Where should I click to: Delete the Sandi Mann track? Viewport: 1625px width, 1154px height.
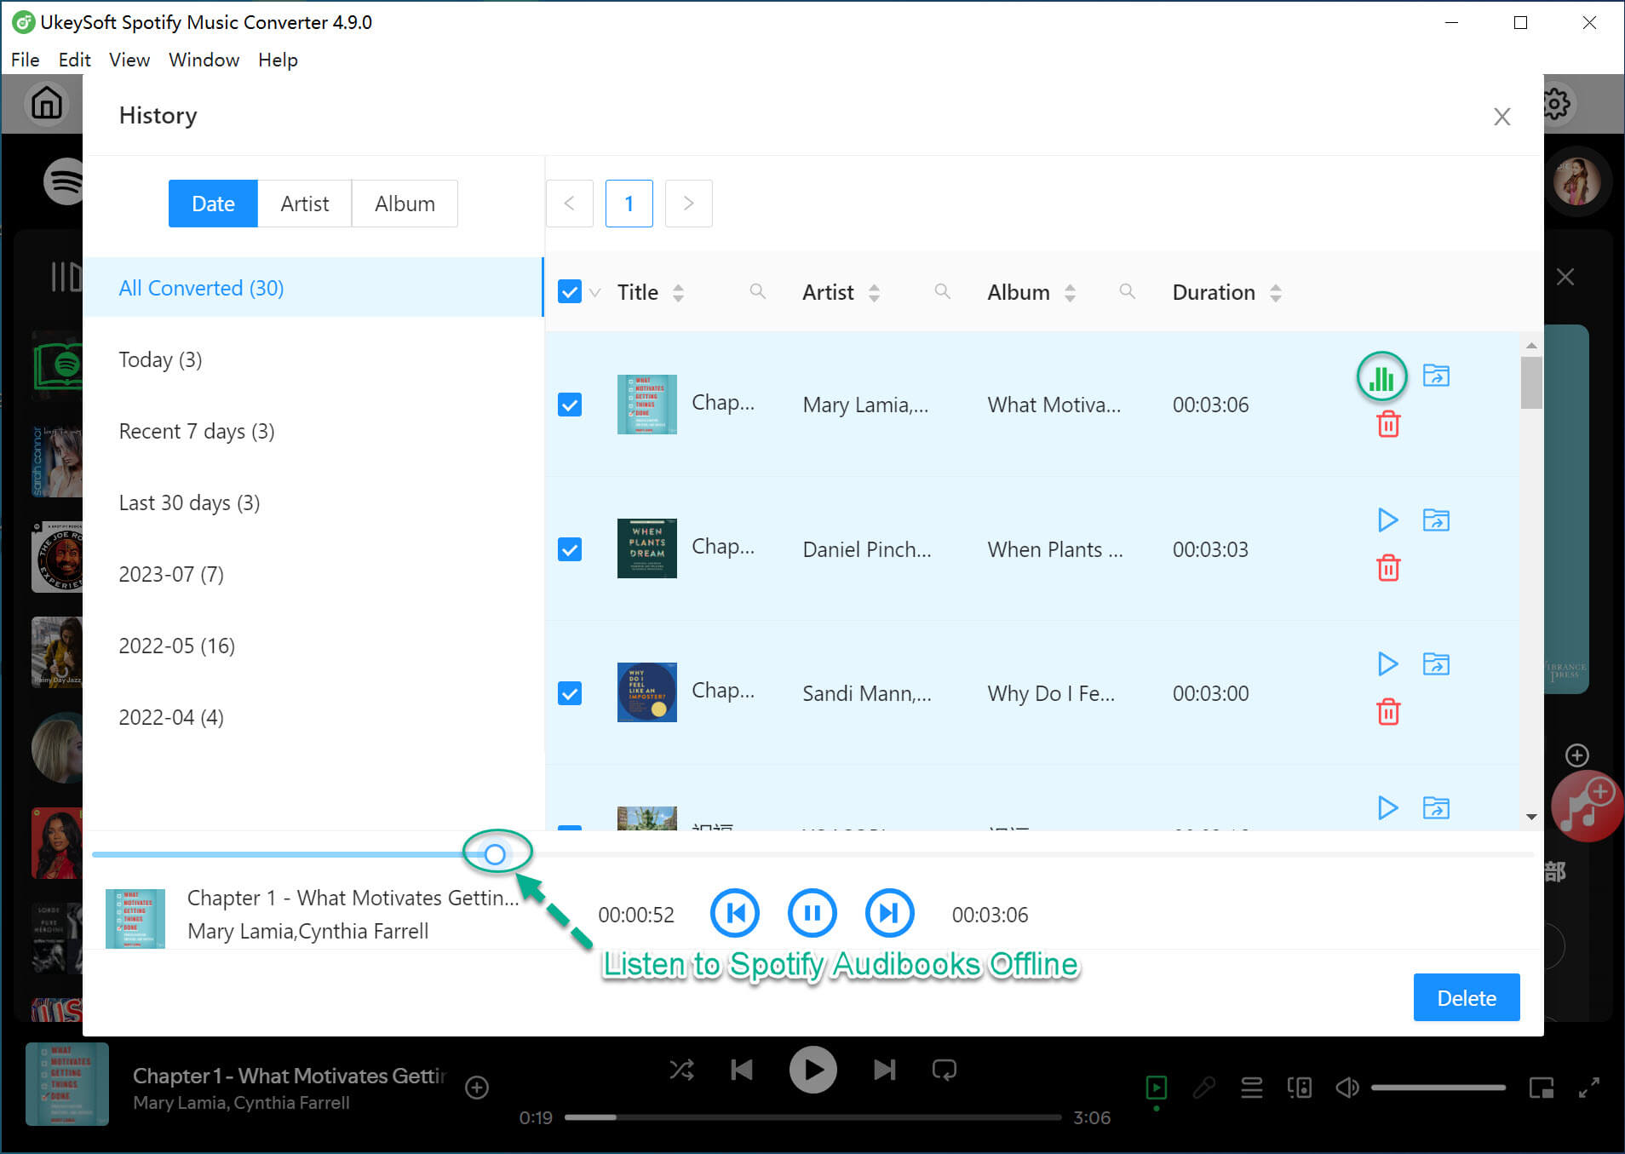[1388, 711]
